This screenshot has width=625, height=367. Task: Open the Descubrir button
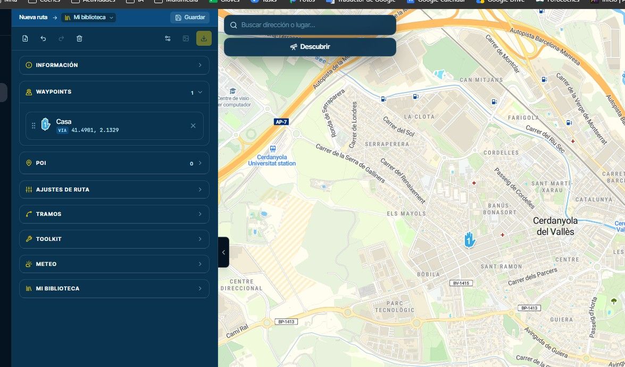pos(310,47)
